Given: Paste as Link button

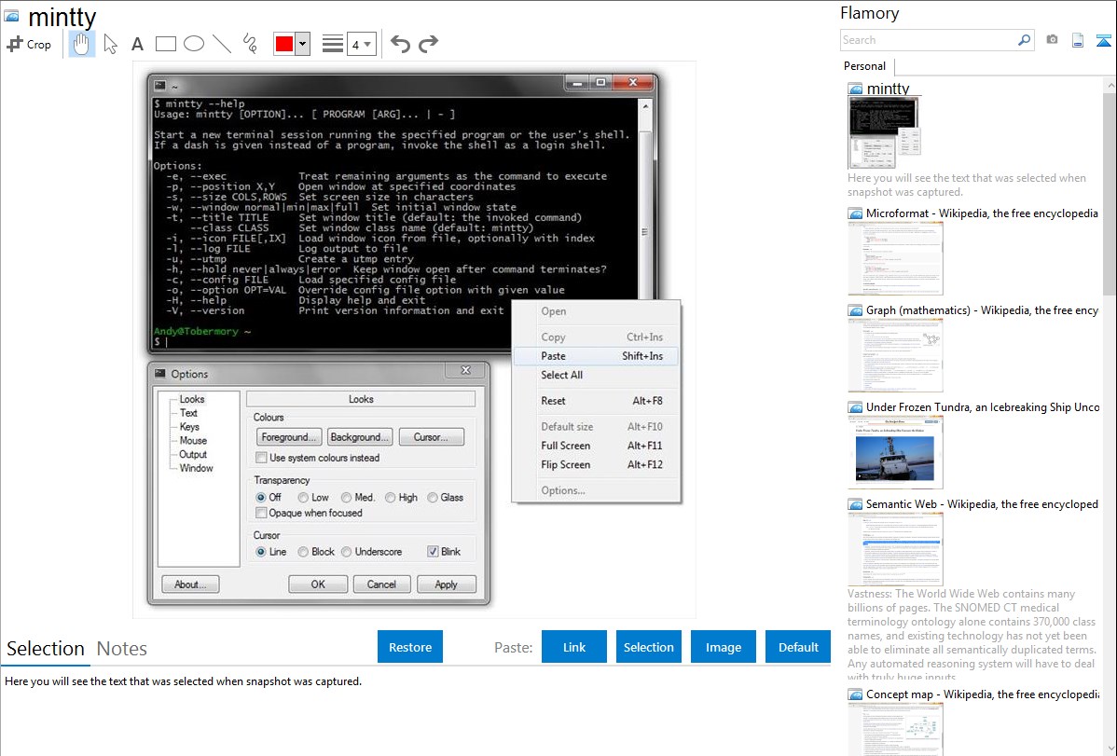Looking at the screenshot, I should pos(574,646).
